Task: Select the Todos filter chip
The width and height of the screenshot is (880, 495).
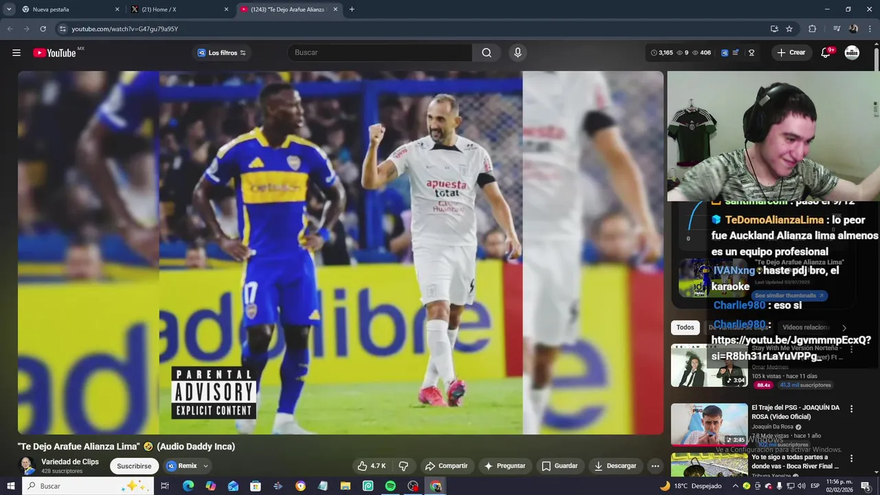Action: click(x=685, y=327)
